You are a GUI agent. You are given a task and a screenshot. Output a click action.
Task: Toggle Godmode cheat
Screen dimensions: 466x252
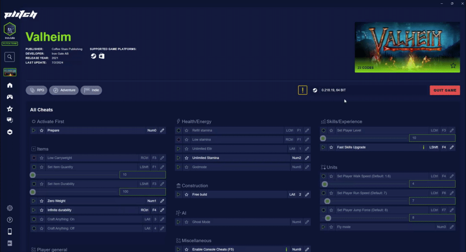click(x=178, y=167)
